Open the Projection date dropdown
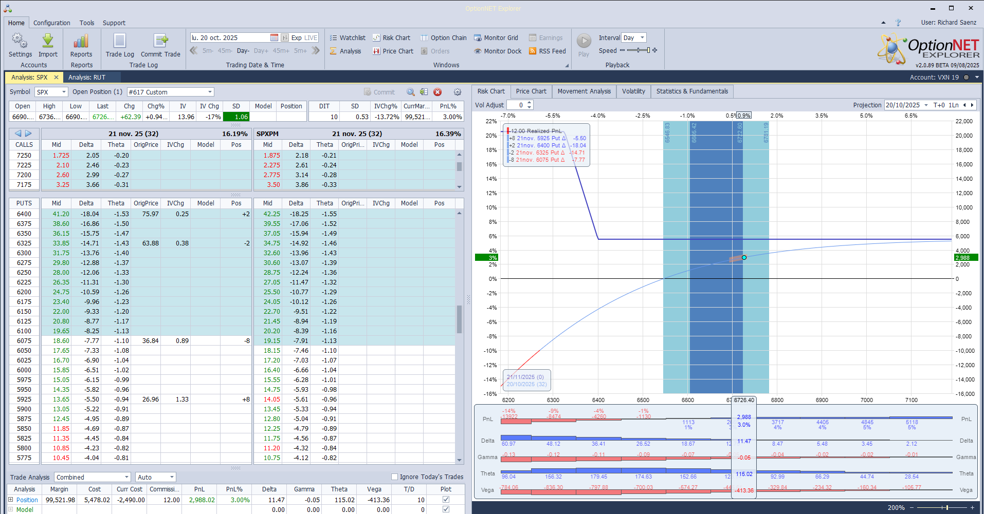Image resolution: width=984 pixels, height=514 pixels. [926, 105]
